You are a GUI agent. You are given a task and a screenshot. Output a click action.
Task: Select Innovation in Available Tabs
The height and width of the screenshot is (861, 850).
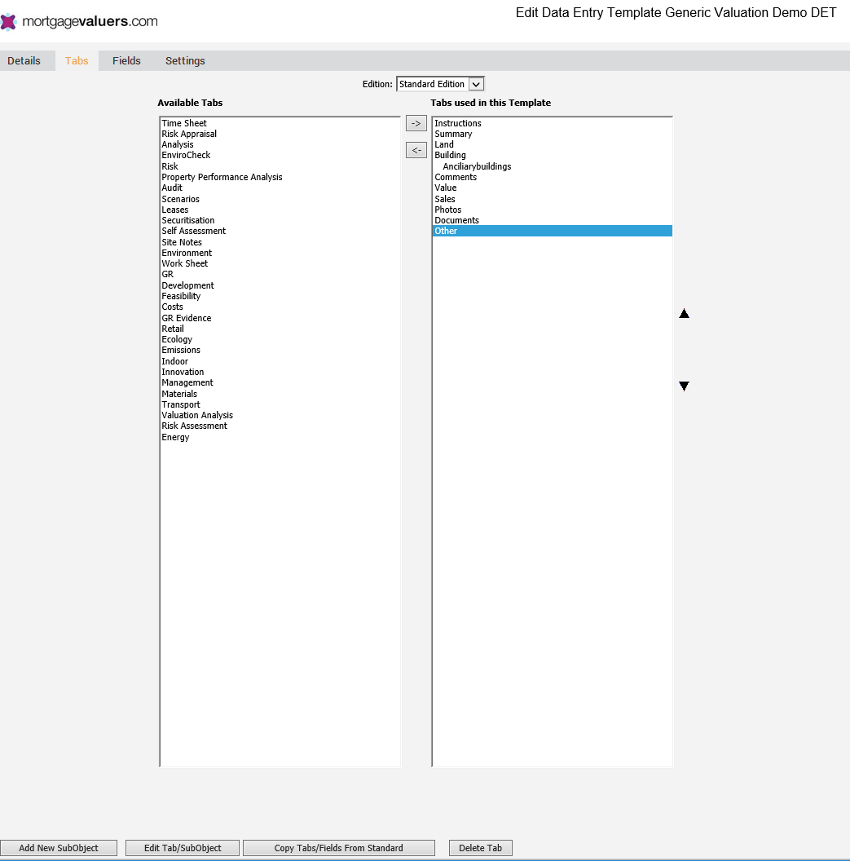click(280, 372)
